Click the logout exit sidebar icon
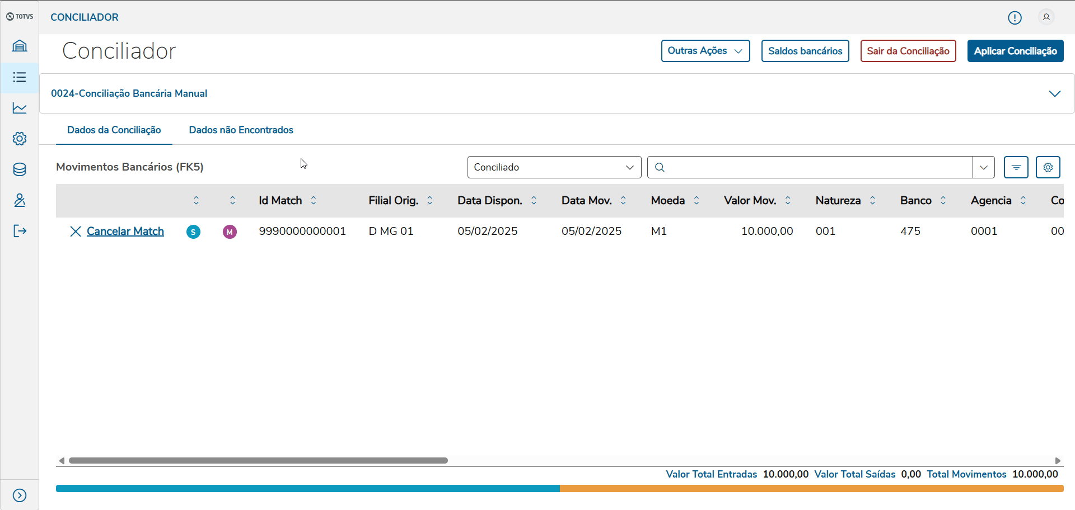 point(20,231)
